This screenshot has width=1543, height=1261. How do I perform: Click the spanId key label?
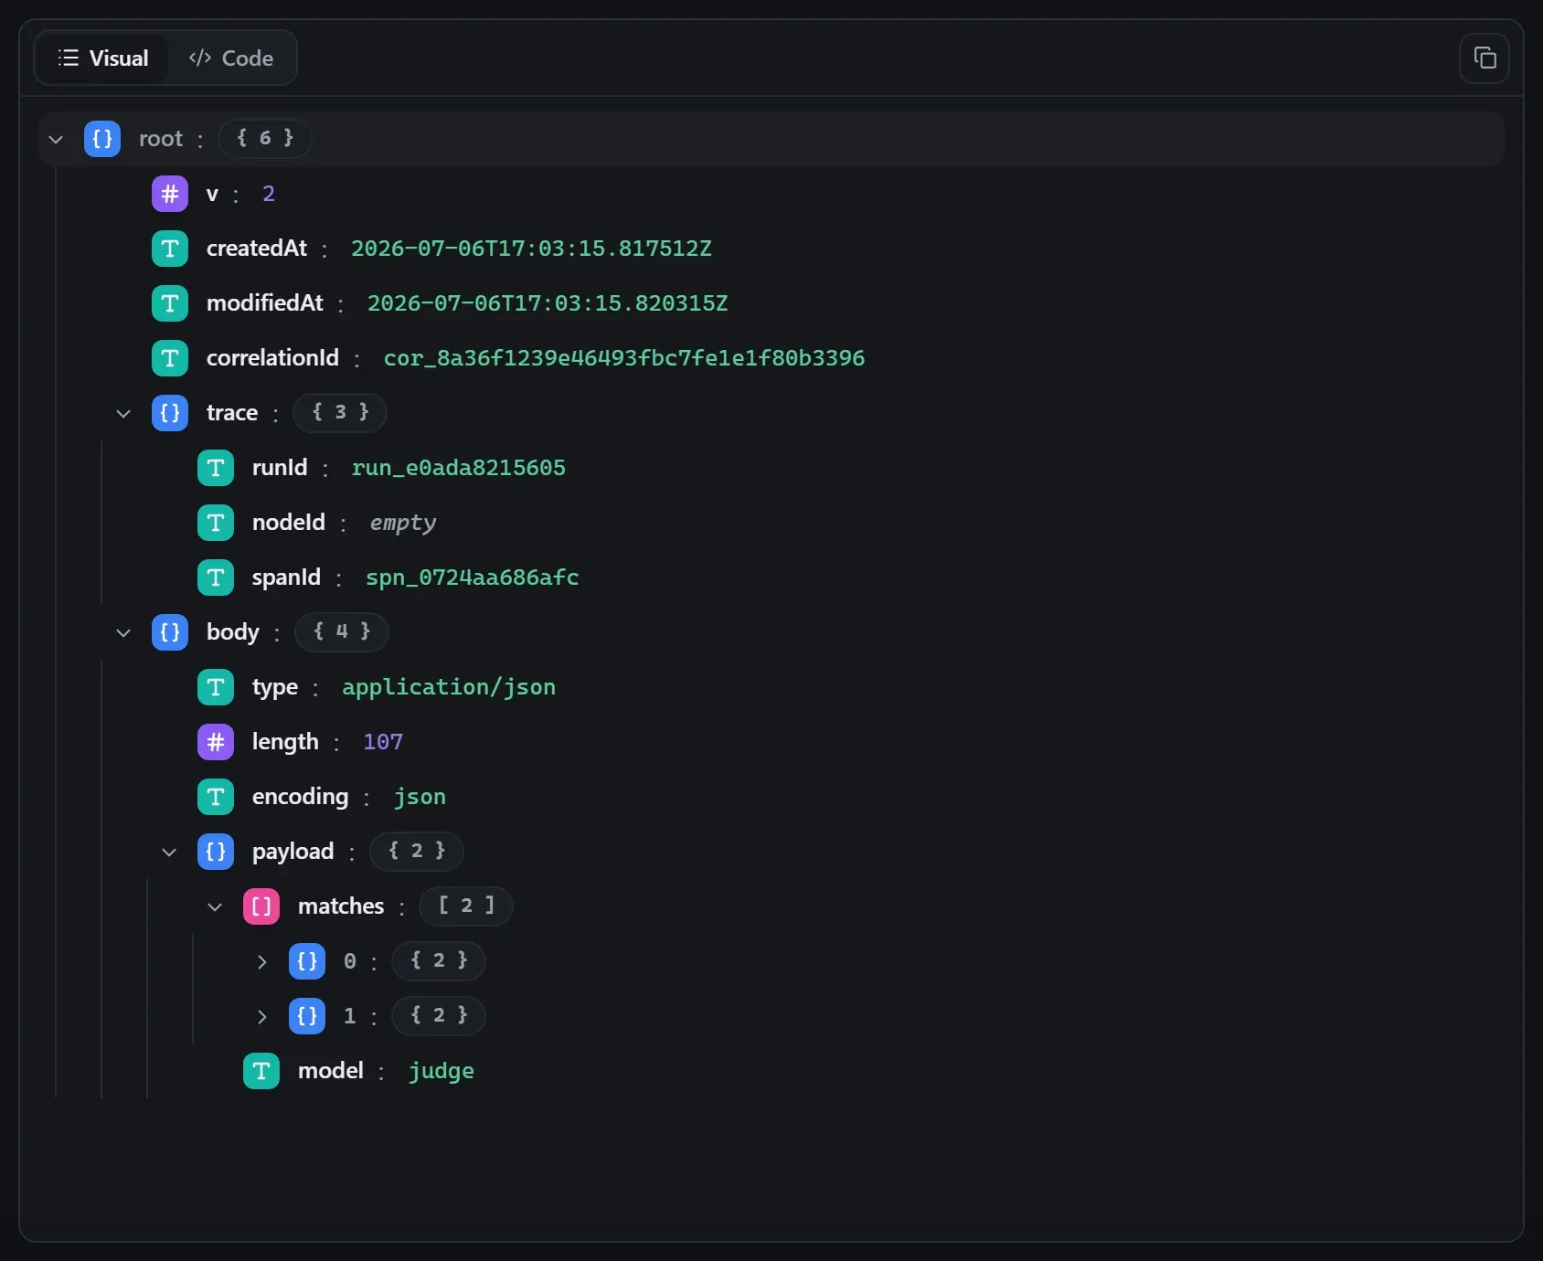[286, 578]
